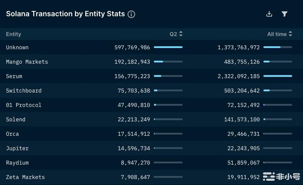Click the info icon beside the title

tap(131, 14)
